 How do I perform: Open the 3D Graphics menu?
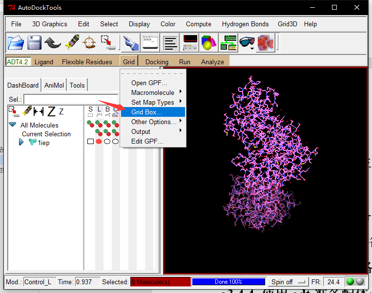pyautogui.click(x=50, y=24)
